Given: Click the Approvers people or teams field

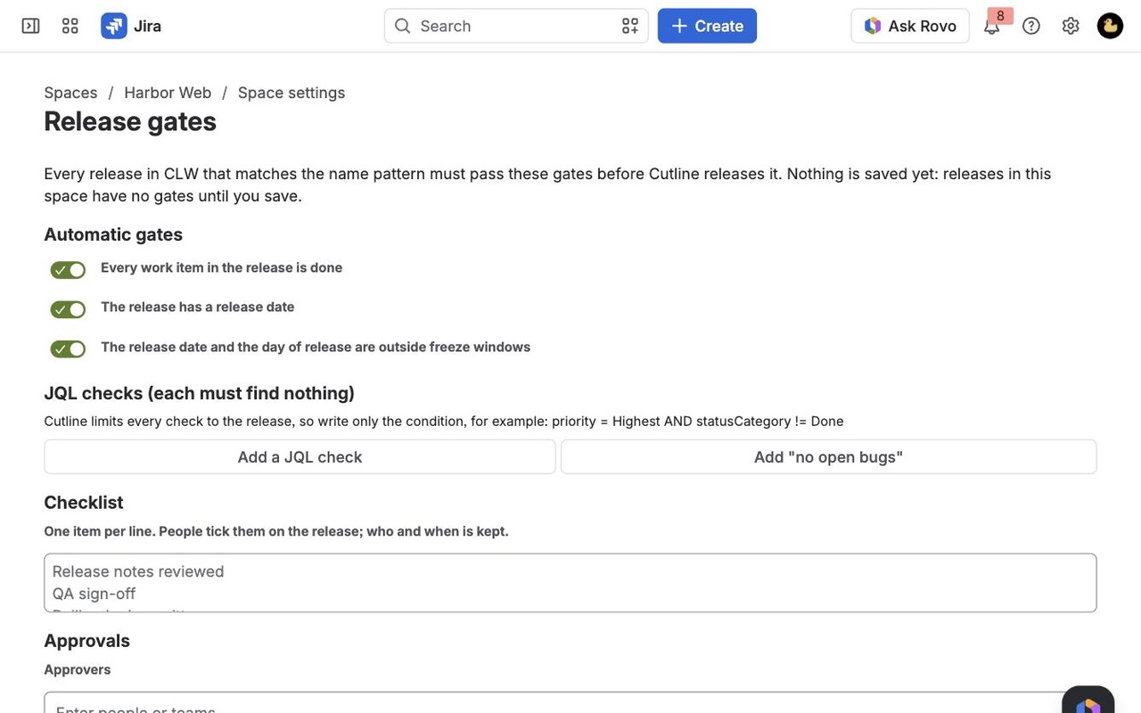Looking at the screenshot, I should tap(570, 703).
